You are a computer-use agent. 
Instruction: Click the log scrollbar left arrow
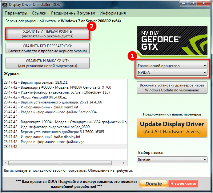[x=6, y=163]
